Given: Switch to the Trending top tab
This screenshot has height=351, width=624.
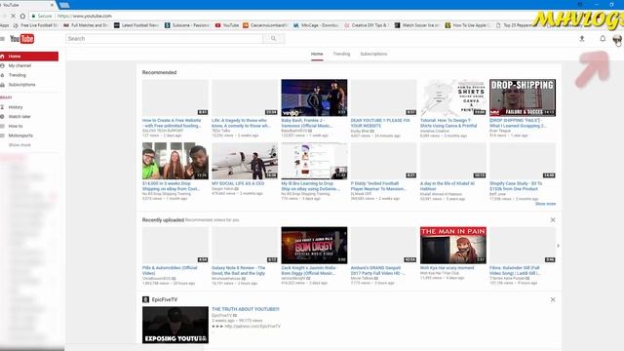Looking at the screenshot, I should tap(341, 54).
